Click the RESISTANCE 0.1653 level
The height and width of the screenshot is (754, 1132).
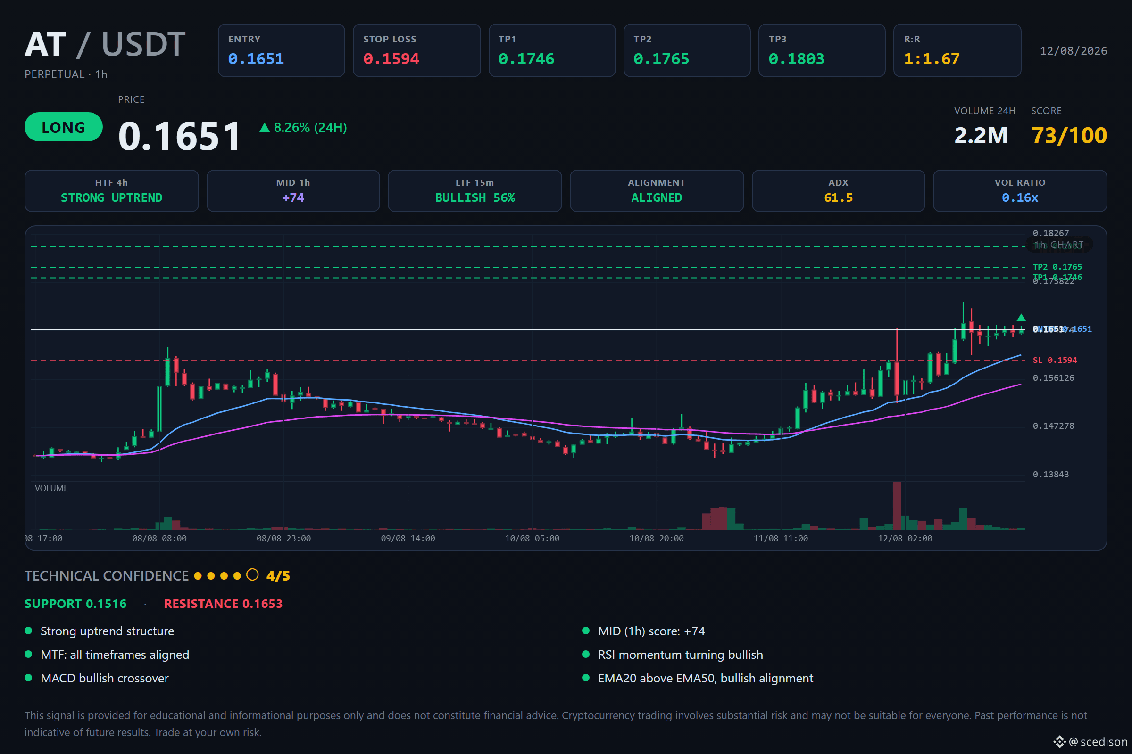click(x=223, y=604)
